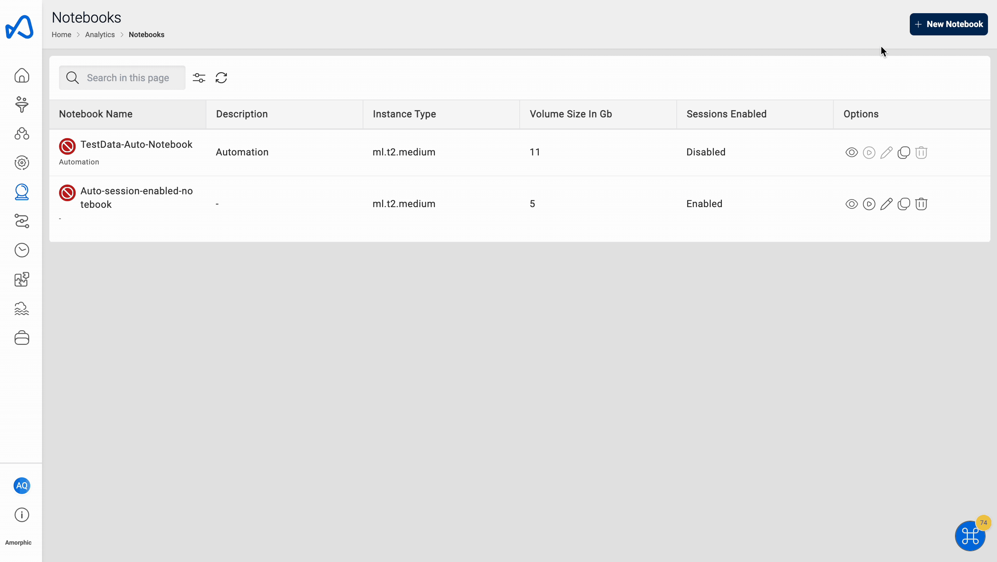997x562 pixels.
Task: Click the Analytics breadcrumb link
Action: 100,34
